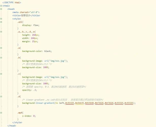Viewport: 156px width, 127px height.
Task: Fold the .all CSS rule
Action: [x=1, y=22]
